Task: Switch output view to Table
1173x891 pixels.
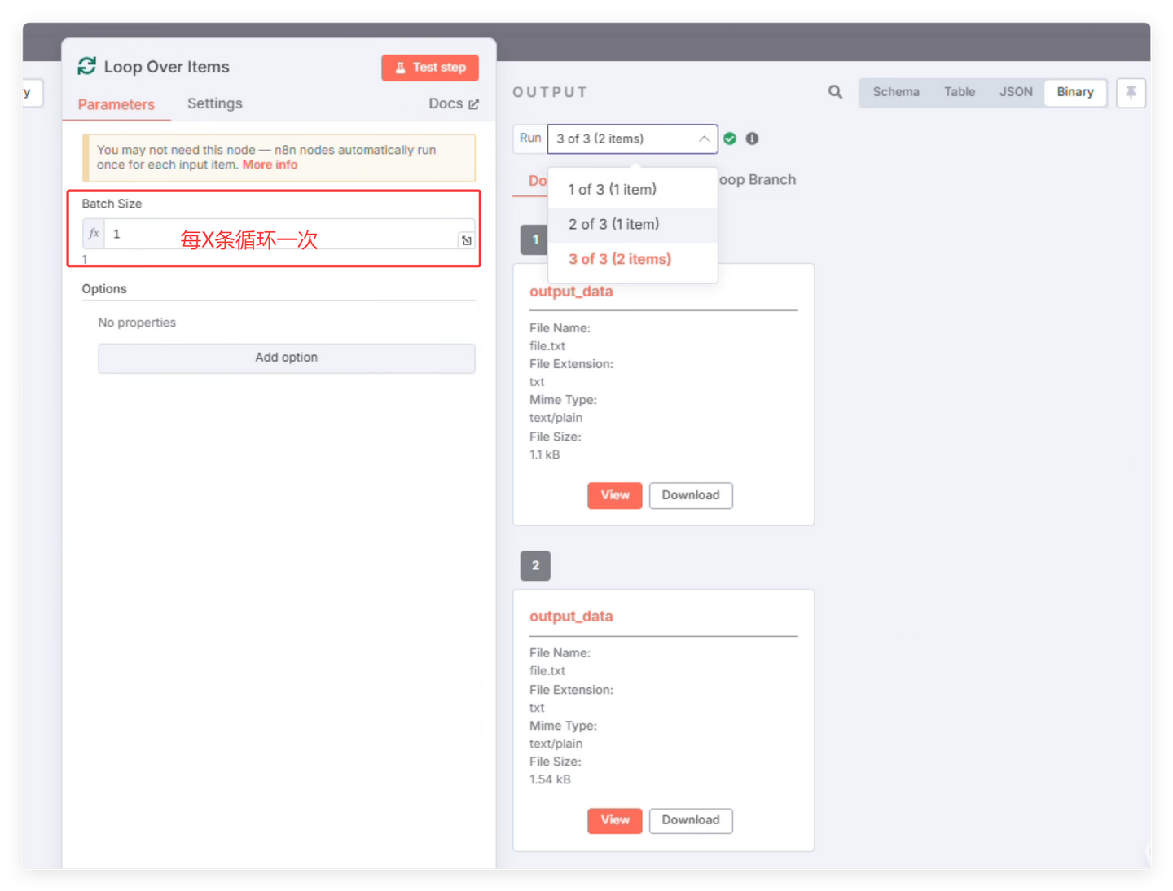Action: tap(960, 92)
